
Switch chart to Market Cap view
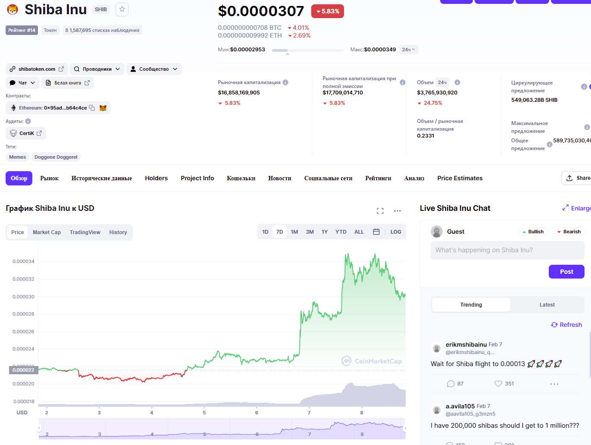click(x=47, y=232)
